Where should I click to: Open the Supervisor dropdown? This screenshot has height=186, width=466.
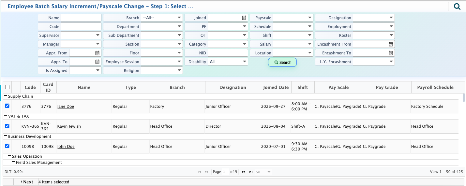[81, 36]
